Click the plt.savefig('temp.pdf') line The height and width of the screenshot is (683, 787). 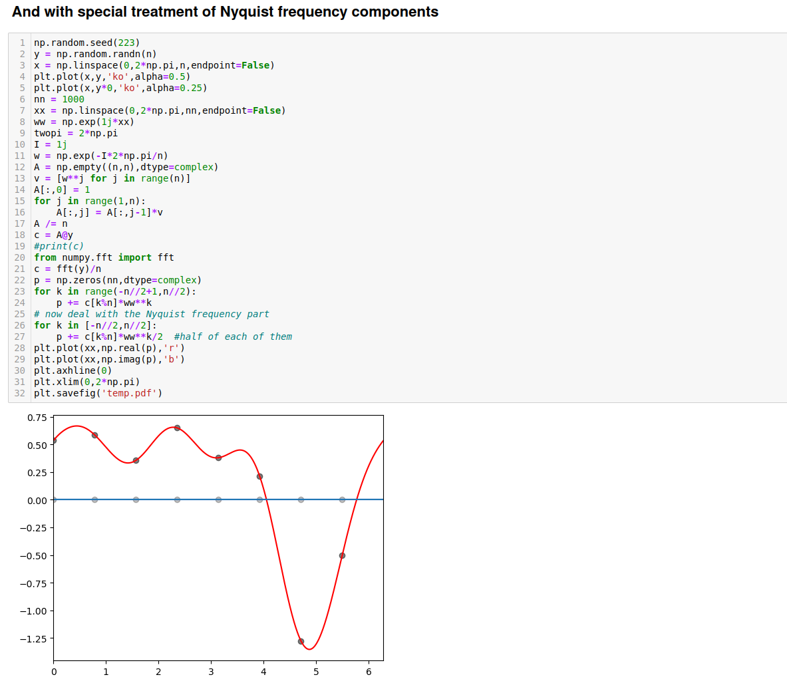[98, 393]
